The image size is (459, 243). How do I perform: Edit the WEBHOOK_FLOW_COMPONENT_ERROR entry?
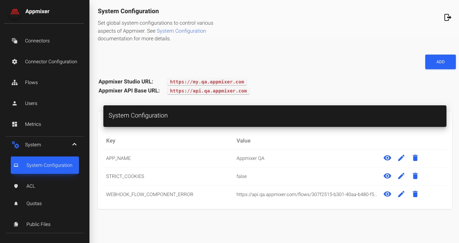pyautogui.click(x=401, y=194)
